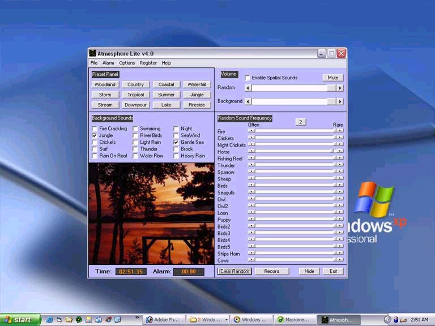This screenshot has width=435, height=326.
Task: Open the Alarm menu
Action: click(x=108, y=63)
